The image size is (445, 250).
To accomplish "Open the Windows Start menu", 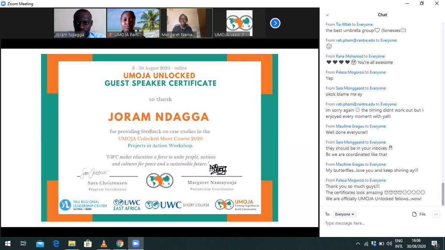I will tap(8, 243).
